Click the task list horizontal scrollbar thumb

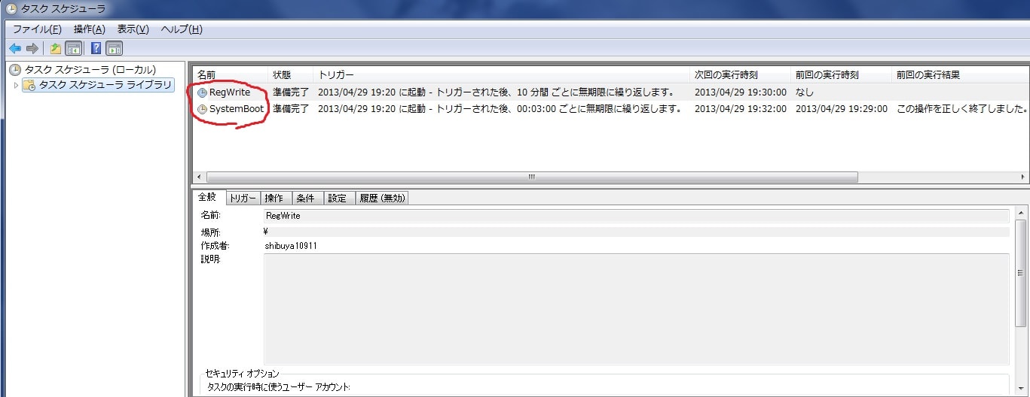tap(532, 177)
